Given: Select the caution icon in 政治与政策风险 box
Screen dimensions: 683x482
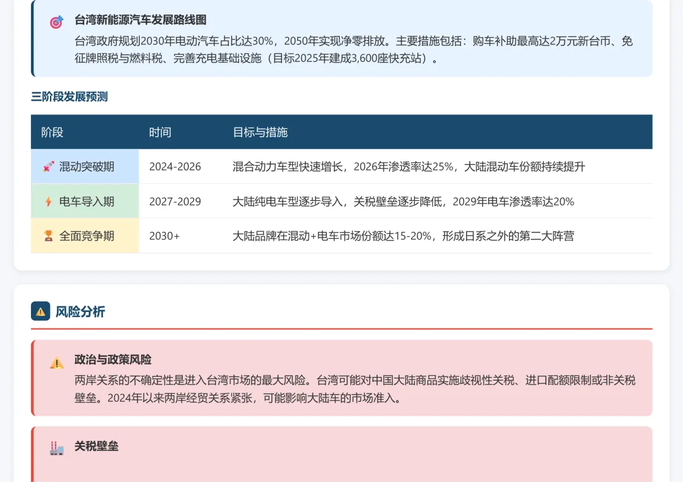Looking at the screenshot, I should point(56,363).
